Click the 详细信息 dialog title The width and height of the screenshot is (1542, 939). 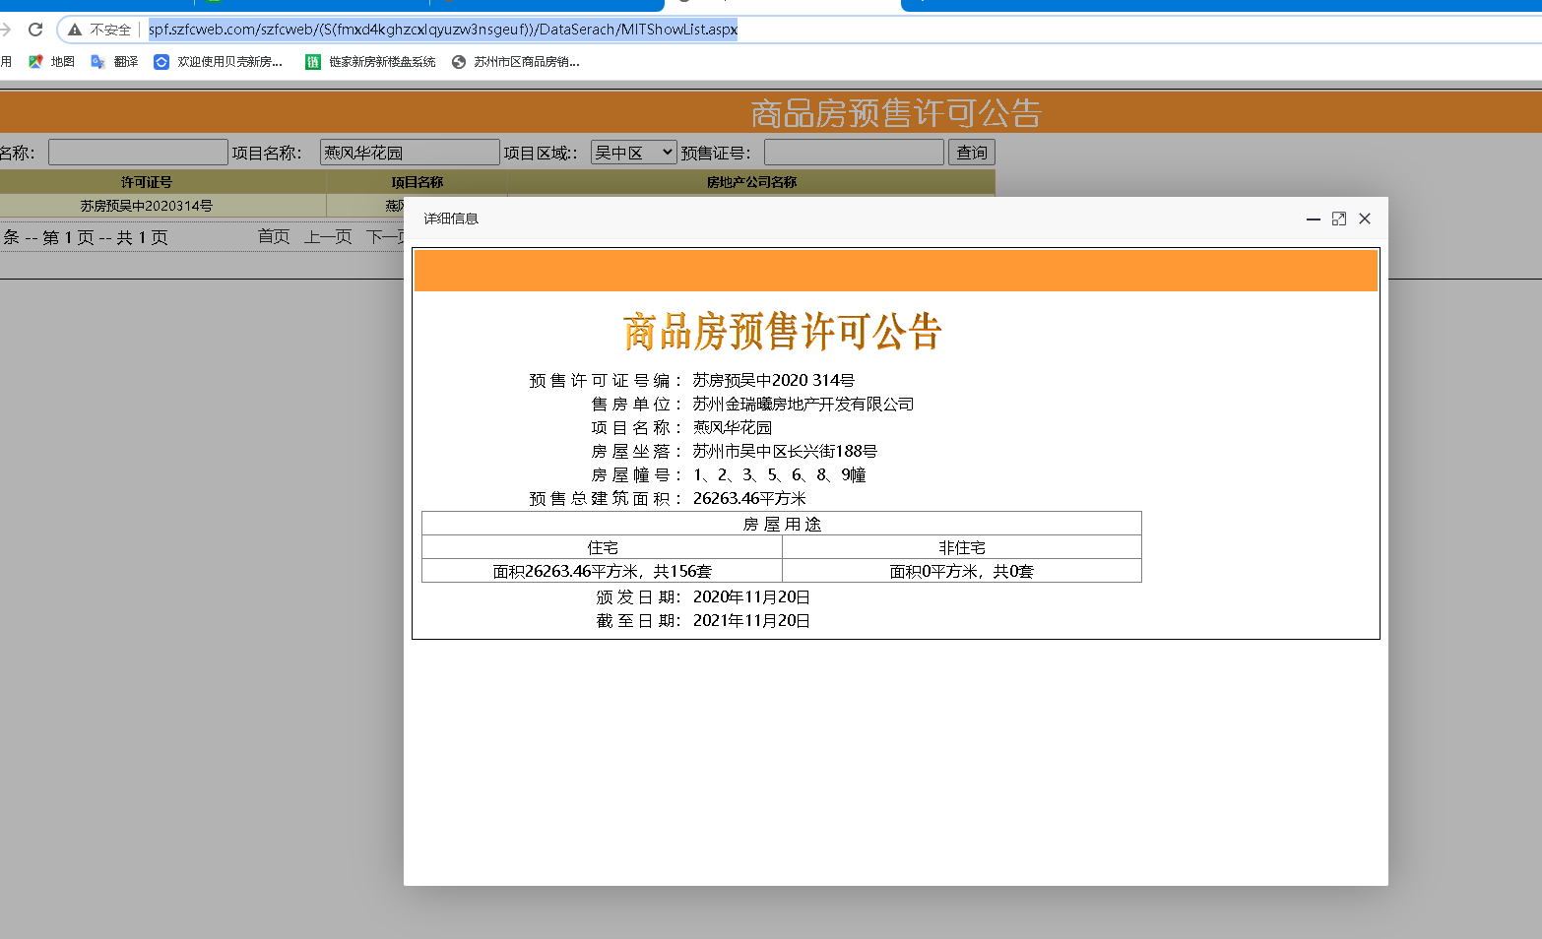click(x=451, y=219)
